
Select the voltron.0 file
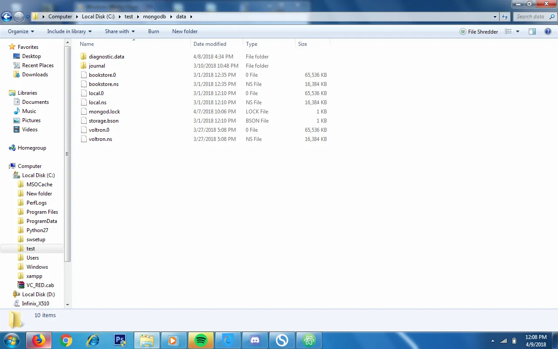pyautogui.click(x=99, y=130)
